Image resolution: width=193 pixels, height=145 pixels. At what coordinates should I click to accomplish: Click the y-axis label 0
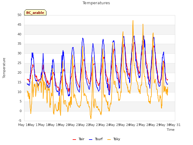21,111
